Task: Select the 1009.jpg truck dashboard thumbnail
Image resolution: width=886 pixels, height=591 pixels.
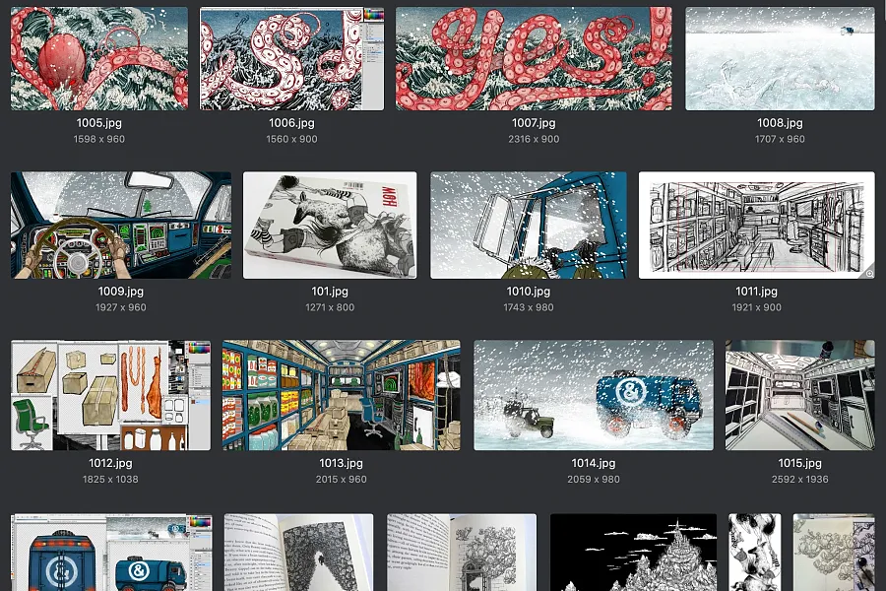Action: [x=121, y=226]
